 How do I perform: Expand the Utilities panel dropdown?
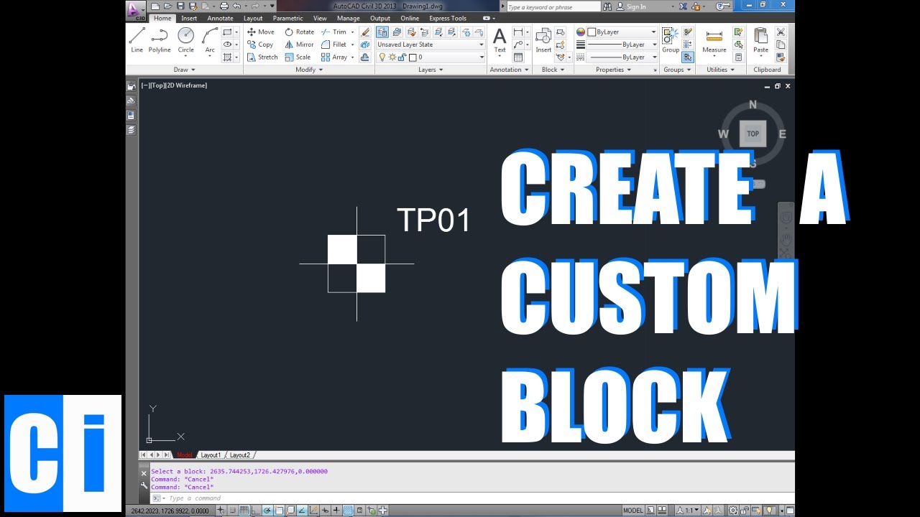tap(720, 70)
